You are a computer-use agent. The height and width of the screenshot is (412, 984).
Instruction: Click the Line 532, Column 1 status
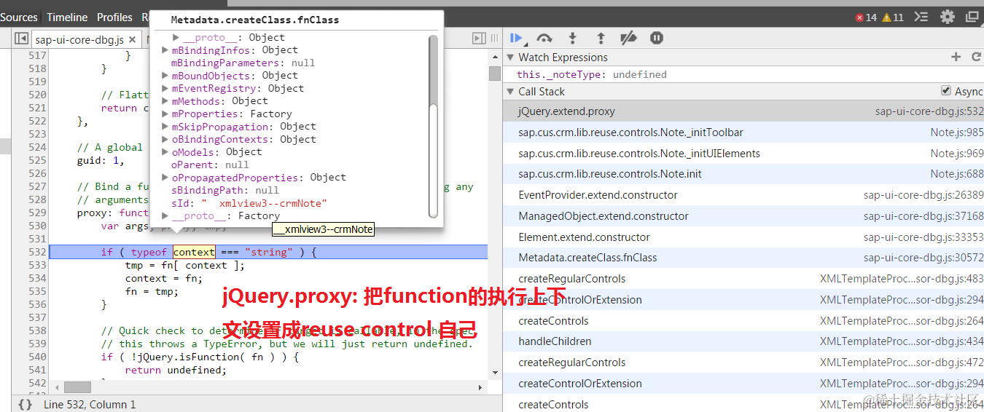pyautogui.click(x=90, y=404)
